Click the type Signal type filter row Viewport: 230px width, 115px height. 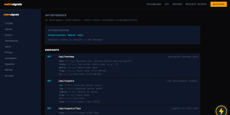80,102
